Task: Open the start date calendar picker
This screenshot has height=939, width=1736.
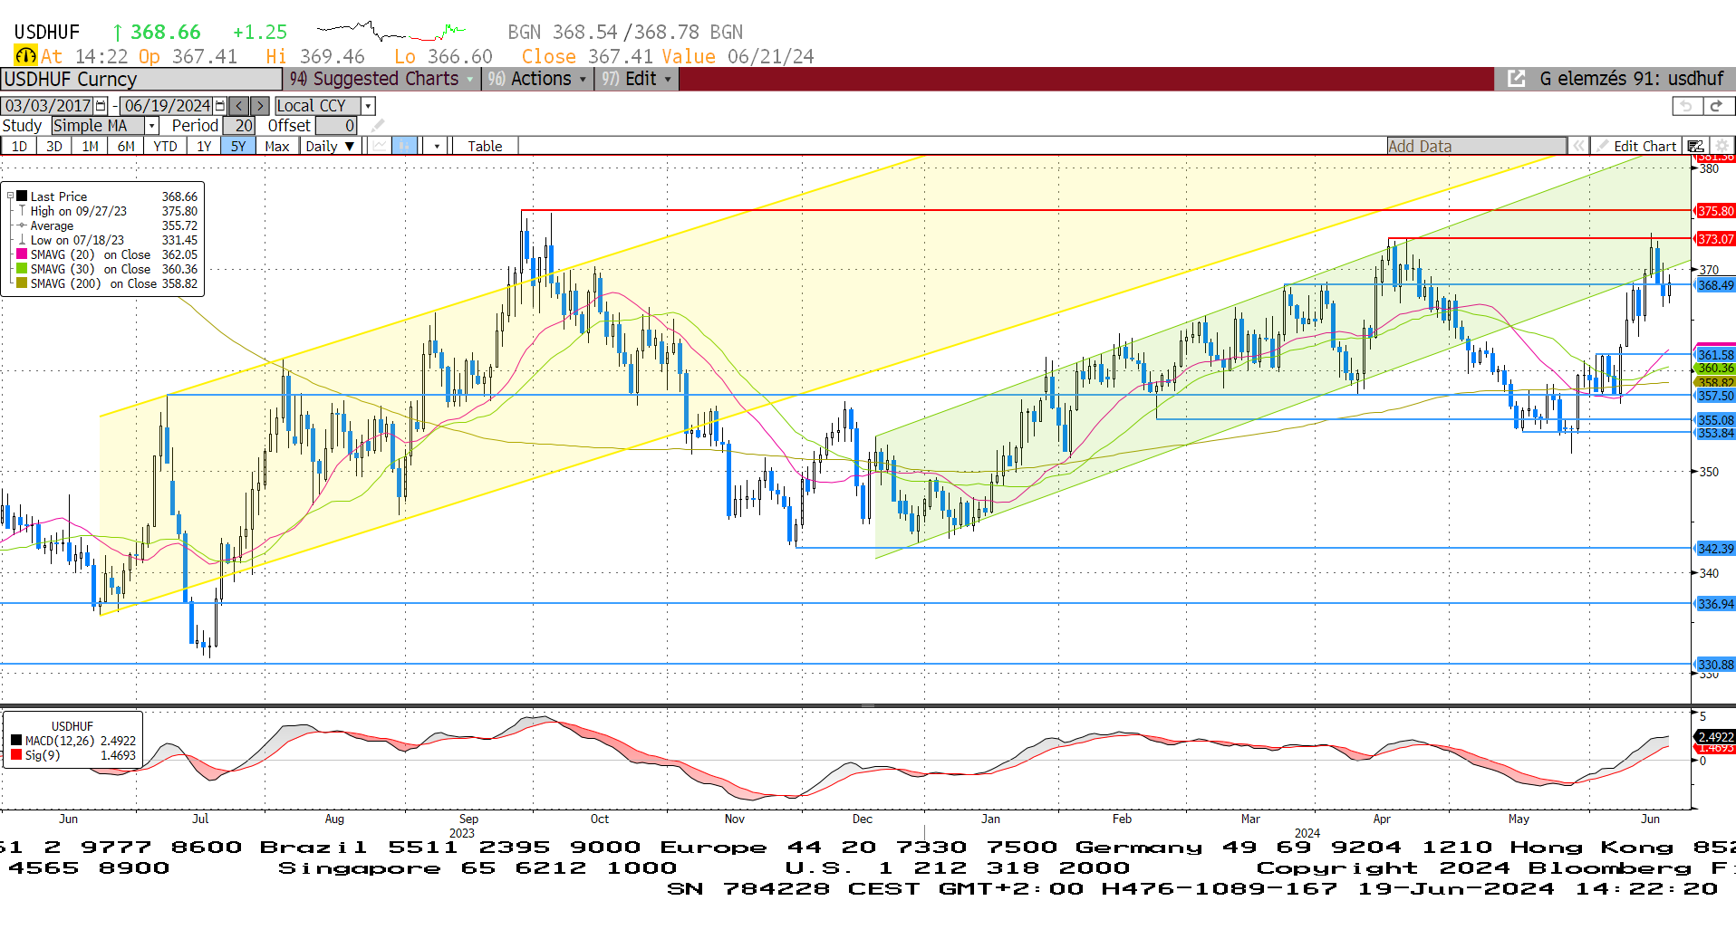Action: point(101,106)
